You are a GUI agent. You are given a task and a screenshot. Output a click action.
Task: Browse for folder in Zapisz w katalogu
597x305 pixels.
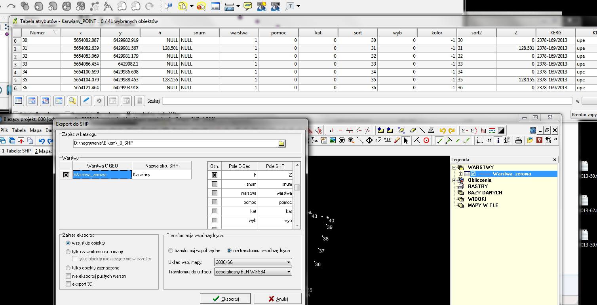281,143
